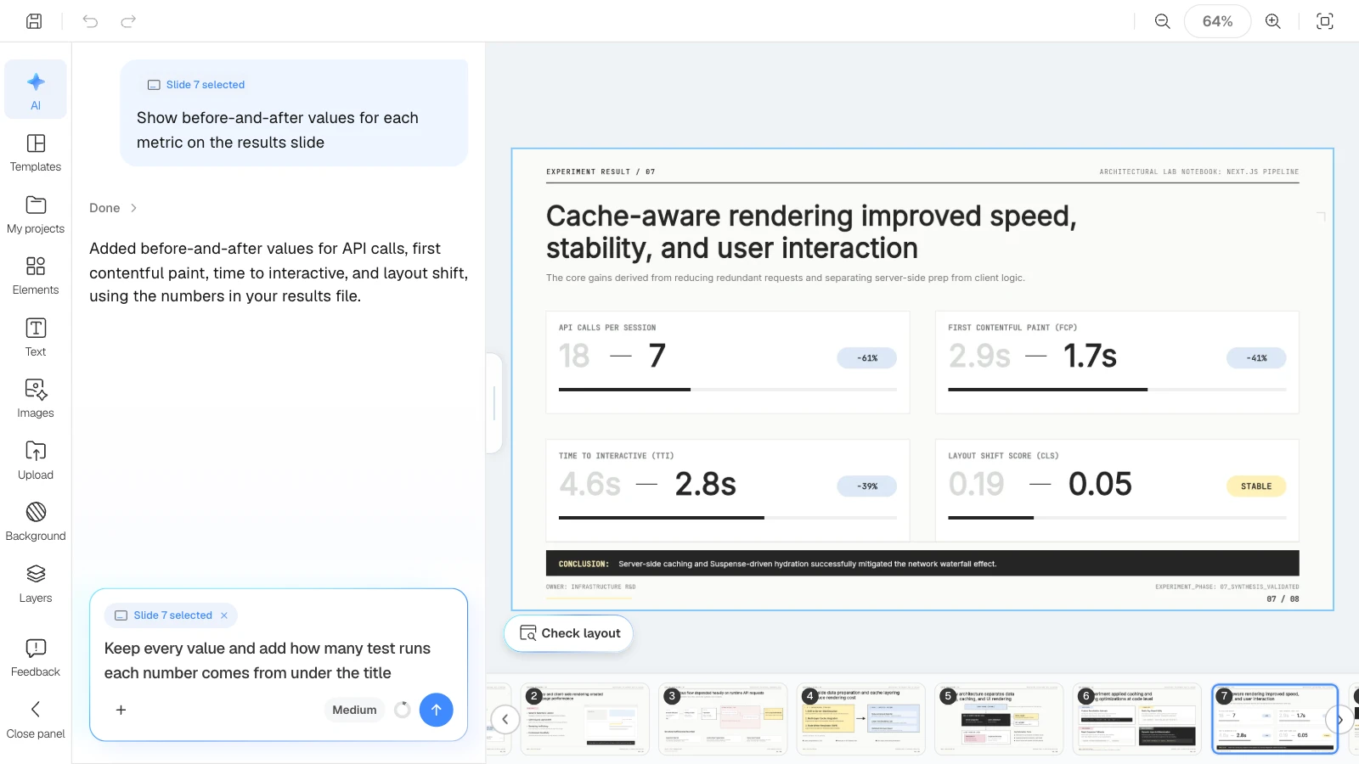Select slide 2 thumbnail

click(x=584, y=719)
